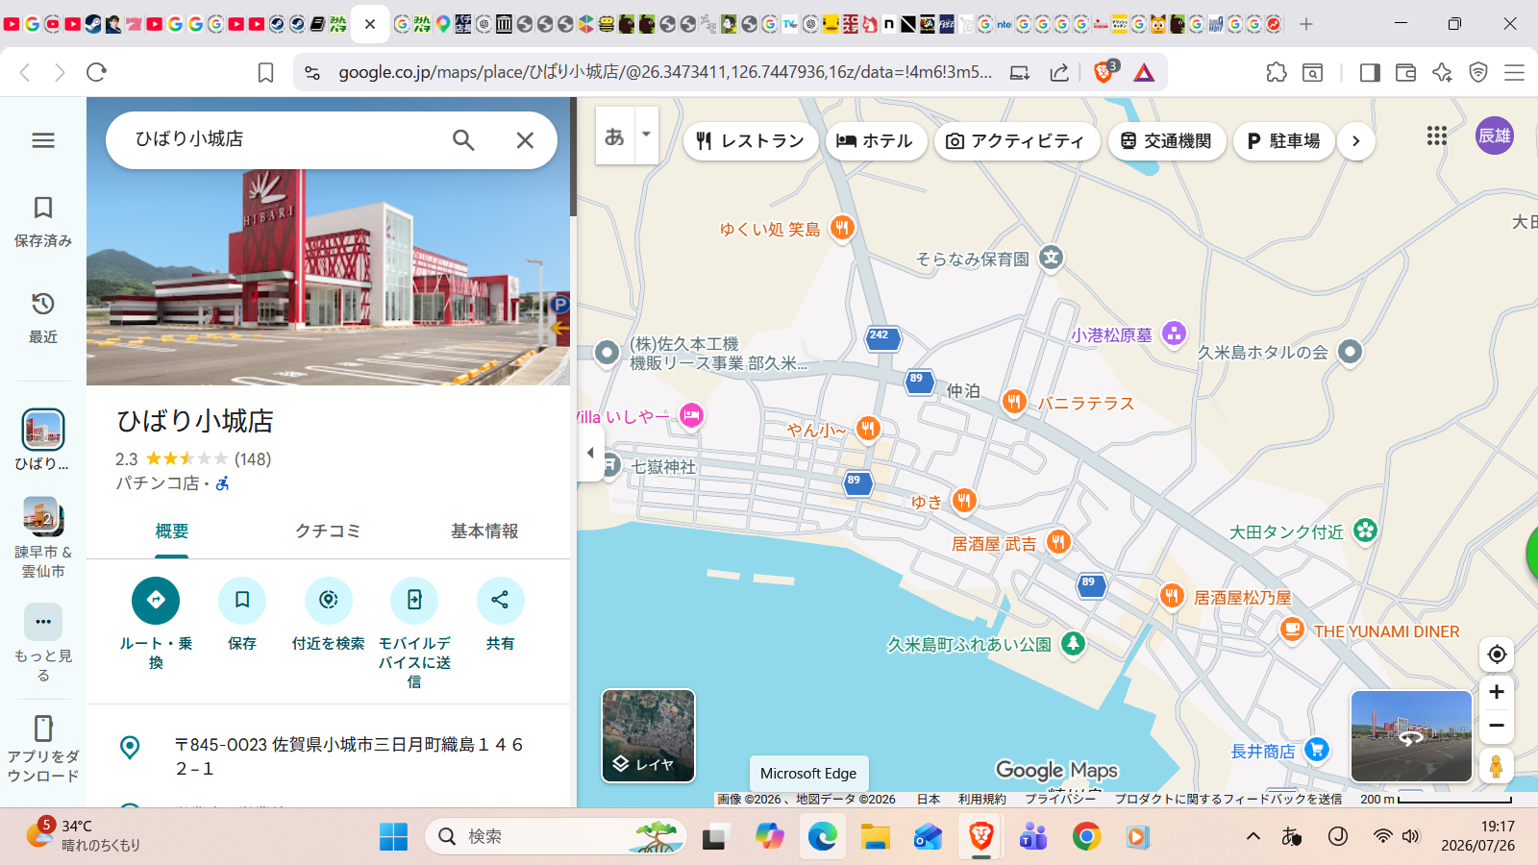Select the パニラテラス restaurant marker
Screen dimensions: 1538x865
click(1014, 402)
